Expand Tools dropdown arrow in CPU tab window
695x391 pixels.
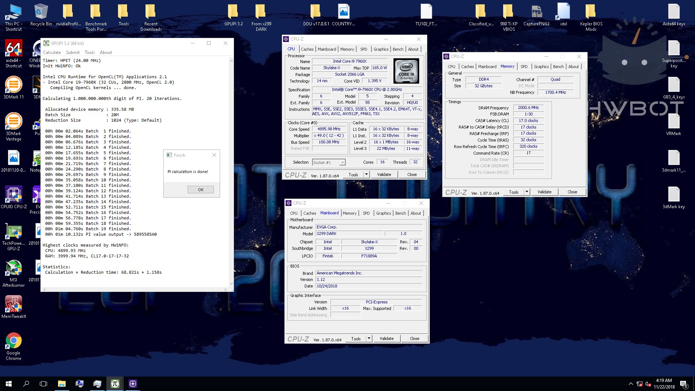pyautogui.click(x=366, y=175)
